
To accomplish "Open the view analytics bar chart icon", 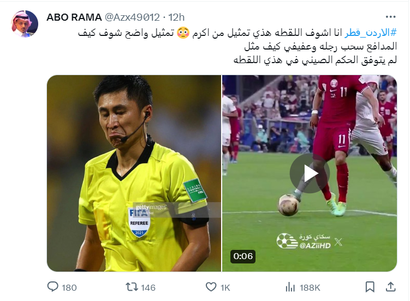I will click(290, 287).
